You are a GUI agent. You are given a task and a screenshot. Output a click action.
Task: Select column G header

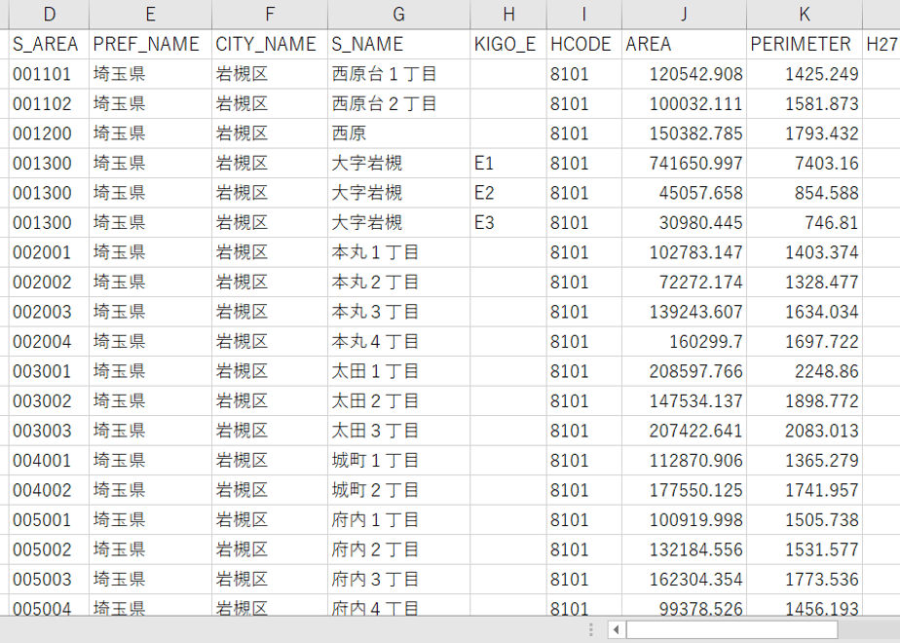coord(399,15)
